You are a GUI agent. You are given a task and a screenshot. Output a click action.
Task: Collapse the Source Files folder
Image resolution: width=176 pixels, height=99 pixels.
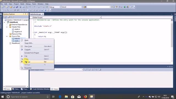click(7, 36)
